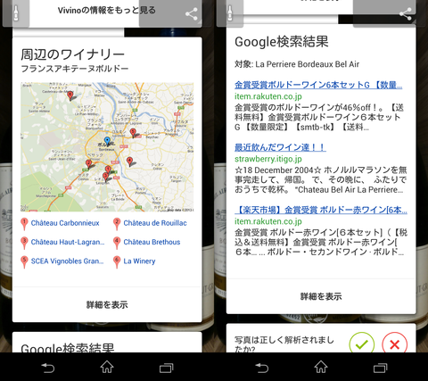Open '最近飲んだワイン達！！' search result

pyautogui.click(x=280, y=147)
